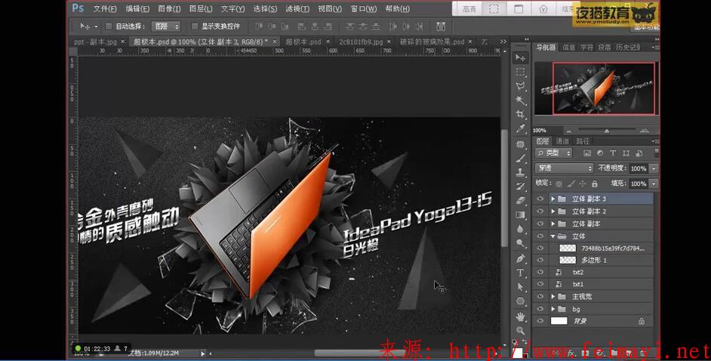Select the Blur tool
The image size is (711, 361).
pos(520,229)
